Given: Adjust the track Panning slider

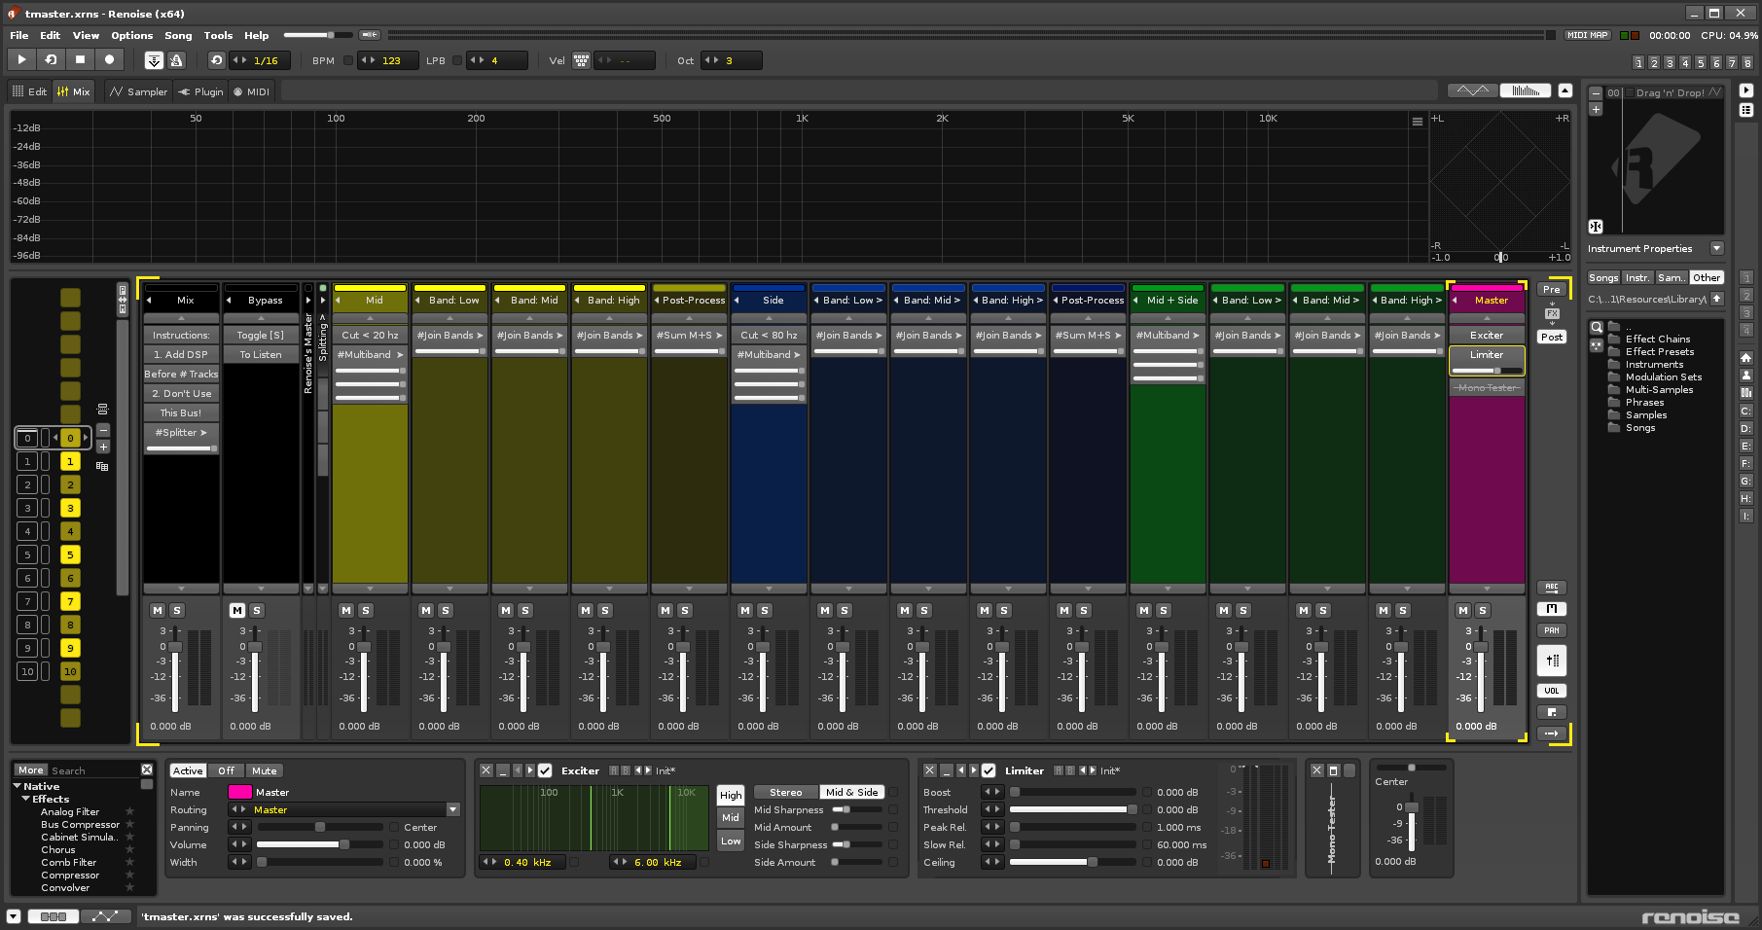Looking at the screenshot, I should 319,827.
